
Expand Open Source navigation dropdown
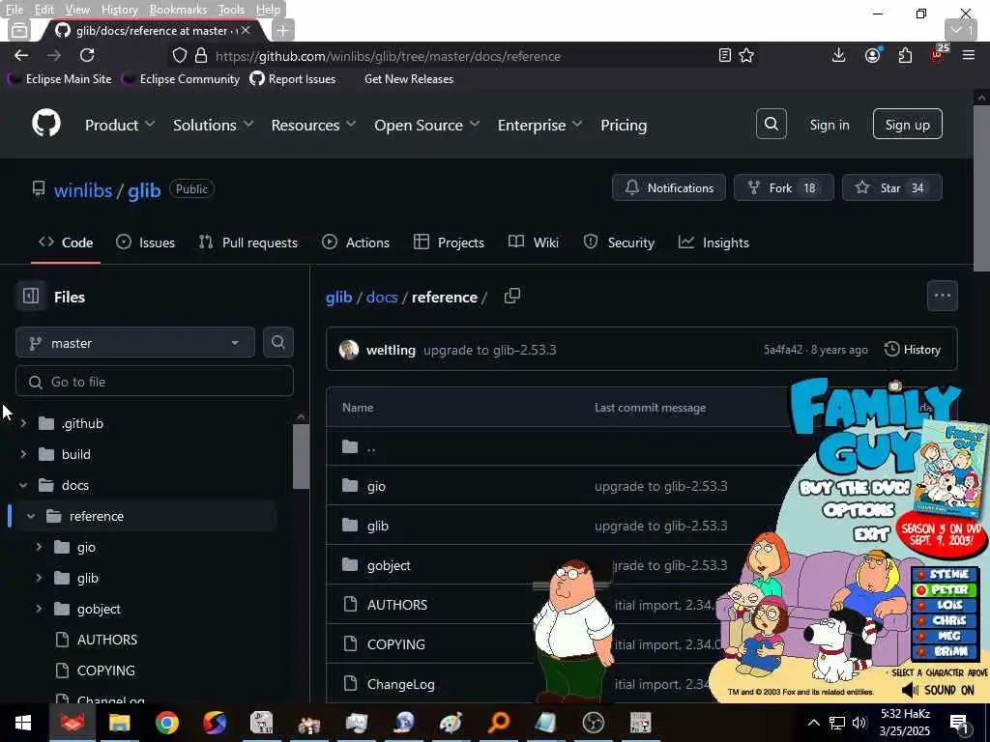click(x=426, y=125)
